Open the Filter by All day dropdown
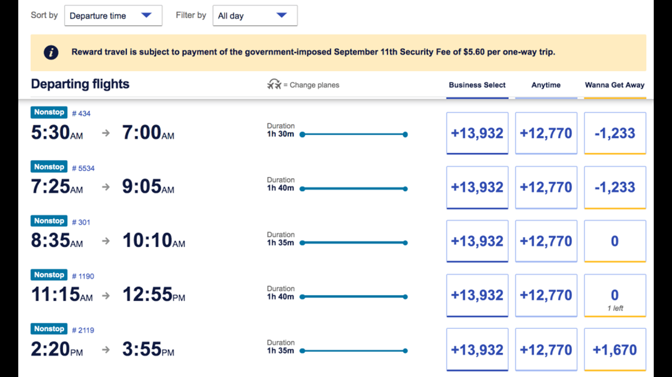 coord(255,16)
